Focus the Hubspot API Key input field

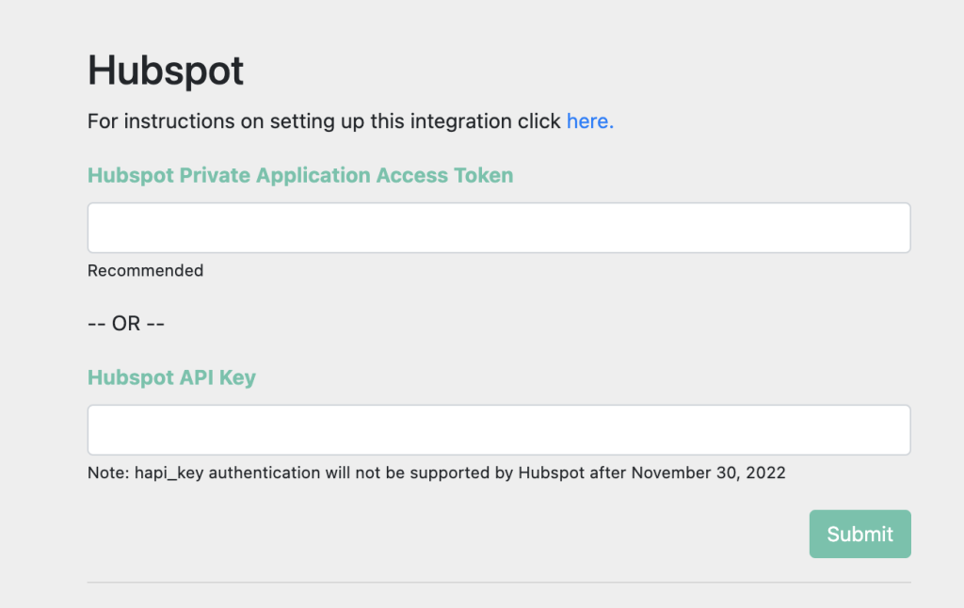click(x=498, y=430)
